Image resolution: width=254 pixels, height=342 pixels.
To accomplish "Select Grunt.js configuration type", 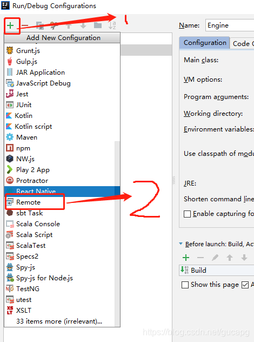I will [x=62, y=51].
